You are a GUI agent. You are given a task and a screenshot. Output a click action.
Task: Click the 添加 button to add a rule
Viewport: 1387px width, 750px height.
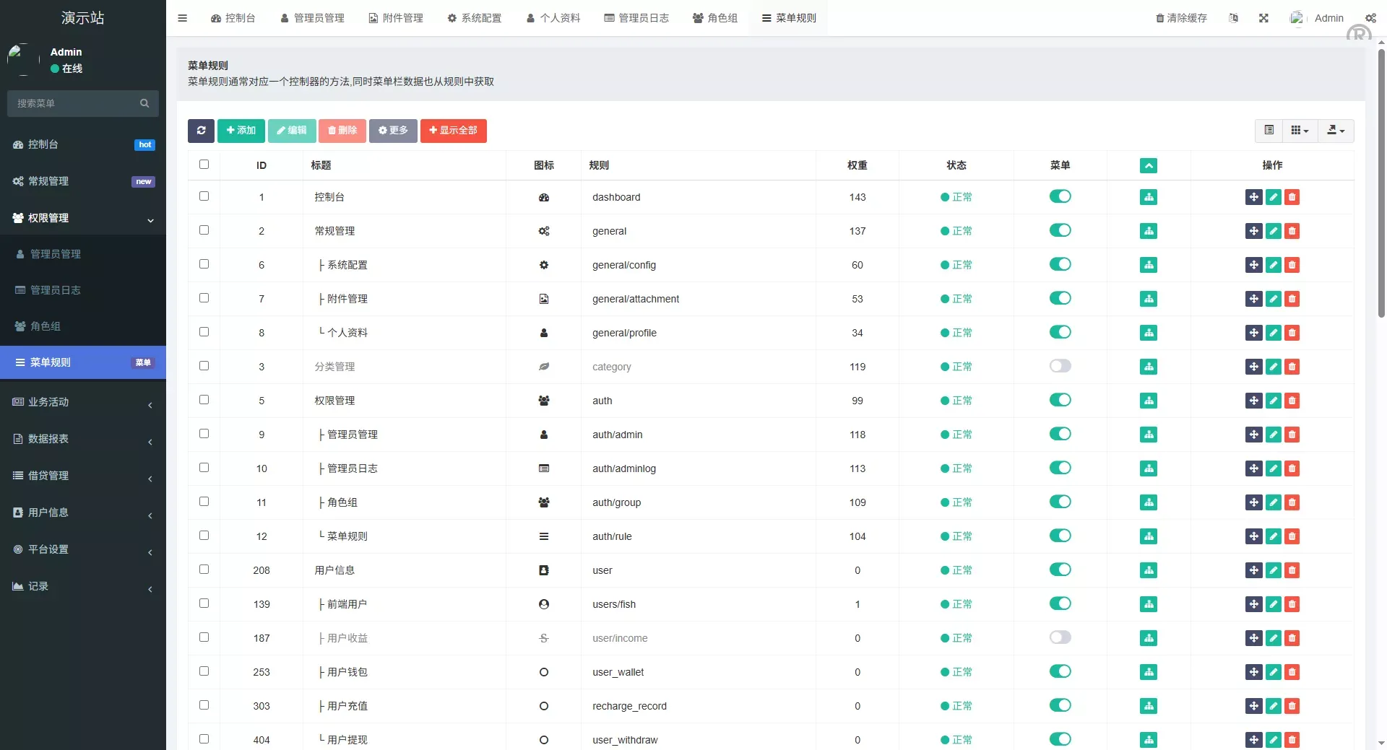point(241,131)
